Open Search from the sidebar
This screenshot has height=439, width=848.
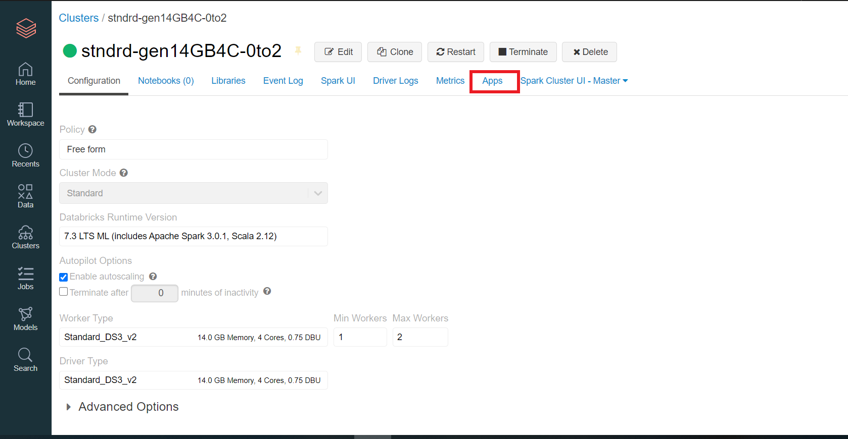[25, 360]
